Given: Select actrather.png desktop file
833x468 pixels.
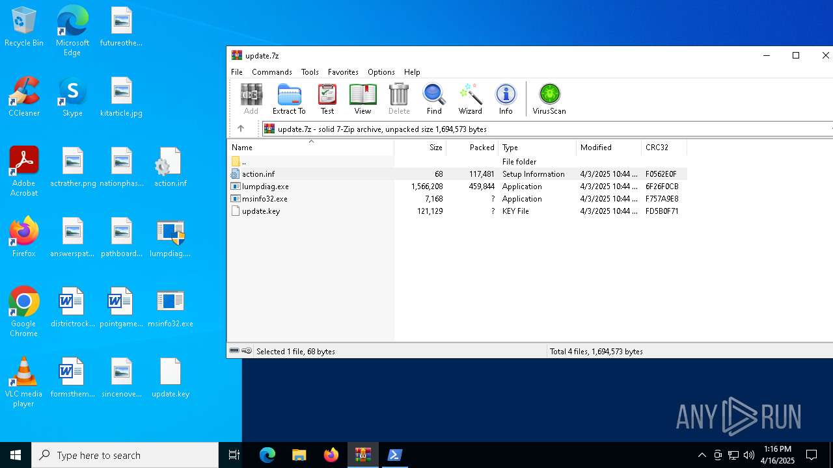Looking at the screenshot, I should pyautogui.click(x=73, y=167).
